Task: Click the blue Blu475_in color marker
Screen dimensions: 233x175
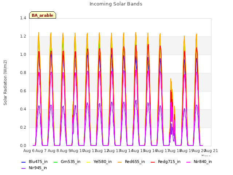Action: pos(23,162)
